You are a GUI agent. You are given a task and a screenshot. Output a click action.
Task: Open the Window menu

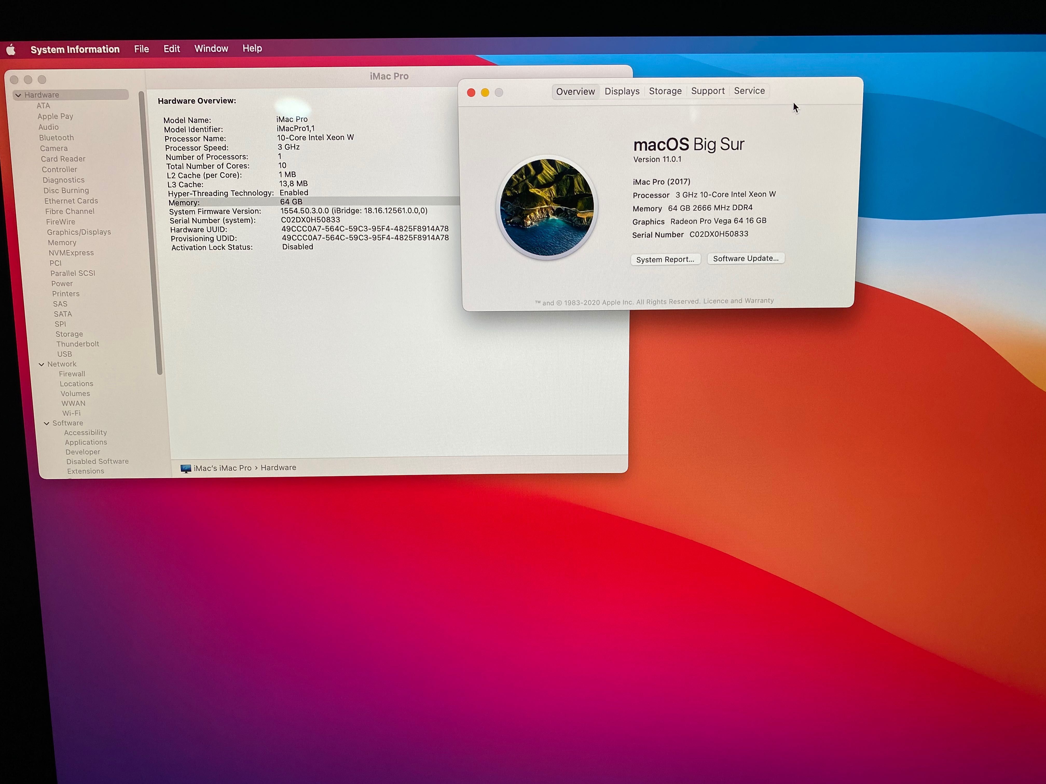211,48
